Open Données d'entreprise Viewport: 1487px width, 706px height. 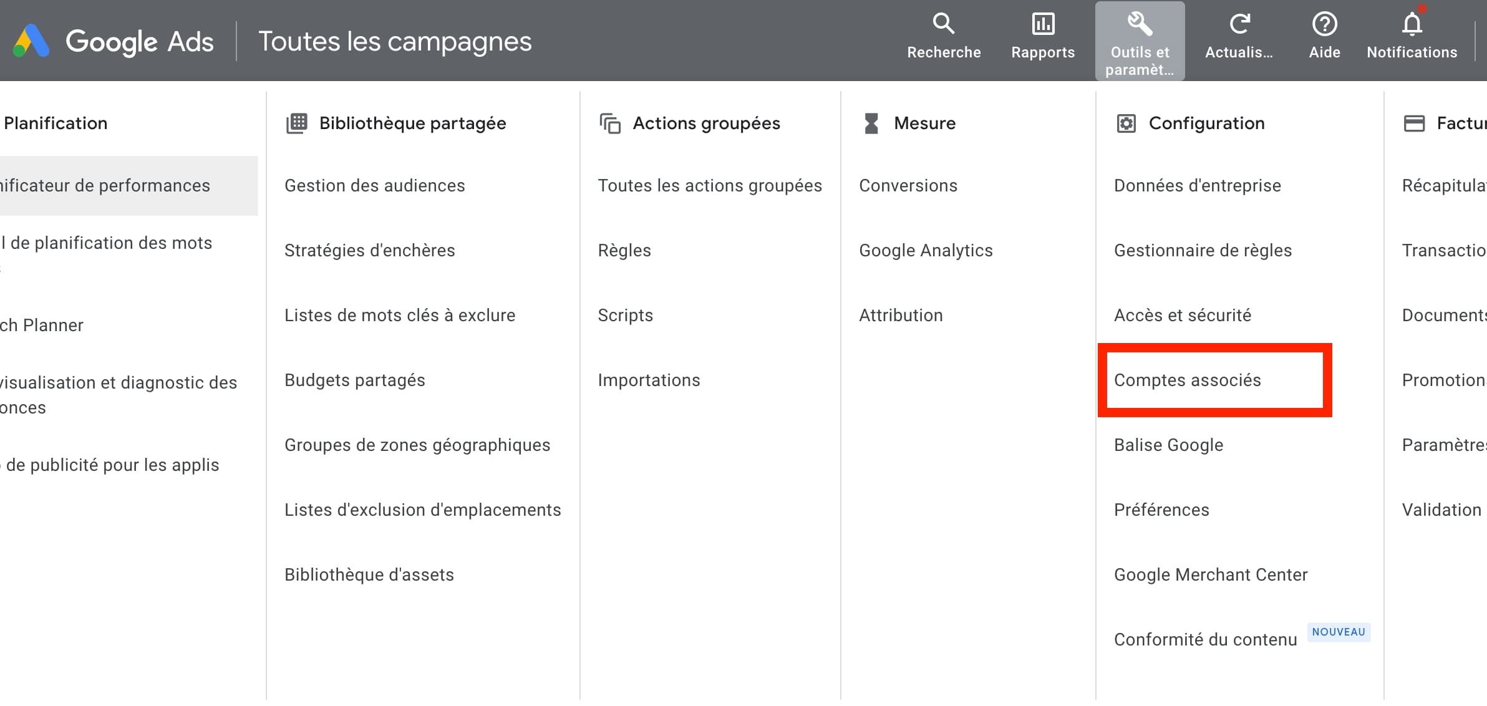(1198, 186)
